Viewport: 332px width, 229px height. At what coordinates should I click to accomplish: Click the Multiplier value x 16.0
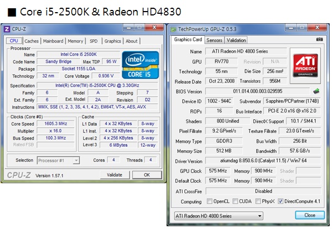coord(56,131)
